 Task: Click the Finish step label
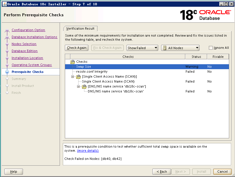[16, 93]
